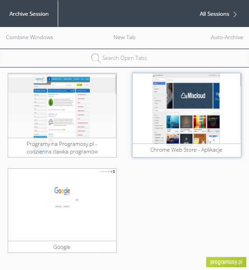Viewport: 249px width, 270px height.
Task: Click the Archive Session button
Action: pos(29,14)
